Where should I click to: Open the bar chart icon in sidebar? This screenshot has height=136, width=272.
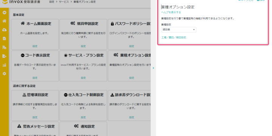[x=4, y=65]
